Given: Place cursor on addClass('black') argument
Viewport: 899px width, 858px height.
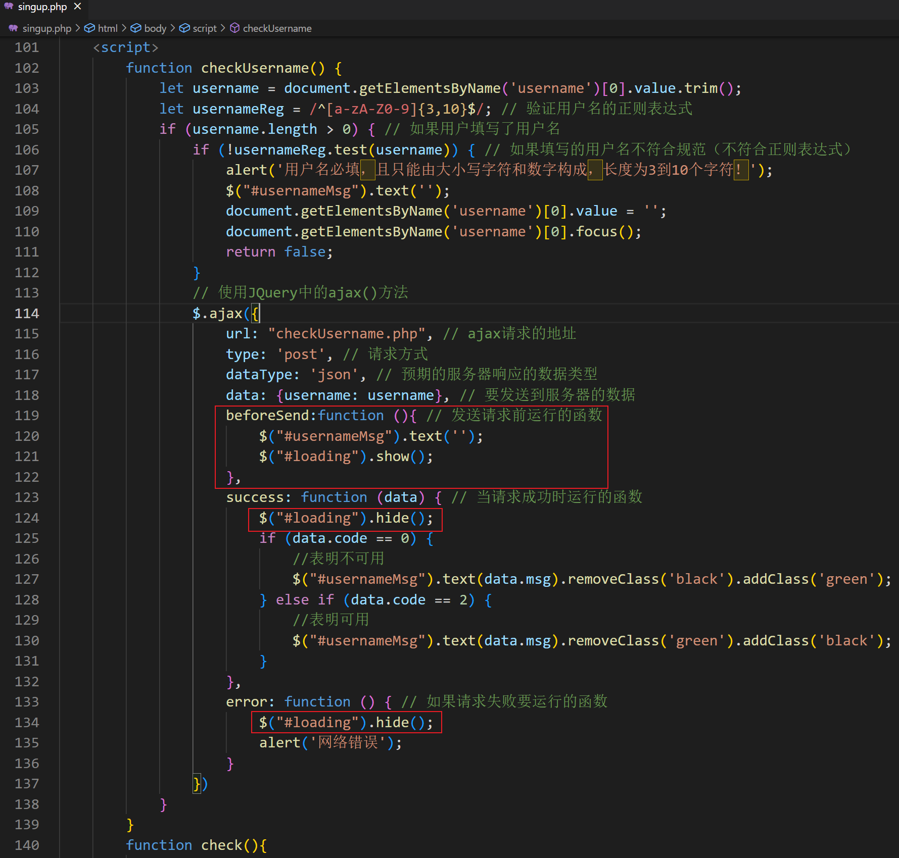Looking at the screenshot, I should point(847,641).
